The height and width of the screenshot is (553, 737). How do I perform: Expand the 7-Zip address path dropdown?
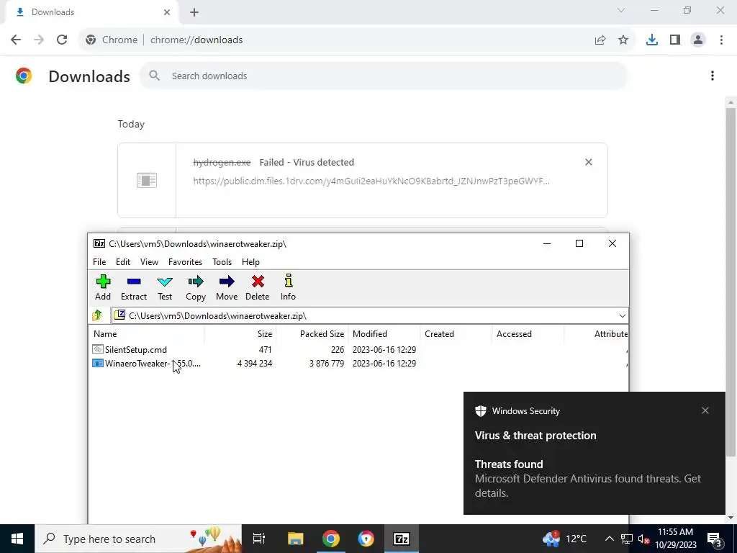click(x=623, y=316)
